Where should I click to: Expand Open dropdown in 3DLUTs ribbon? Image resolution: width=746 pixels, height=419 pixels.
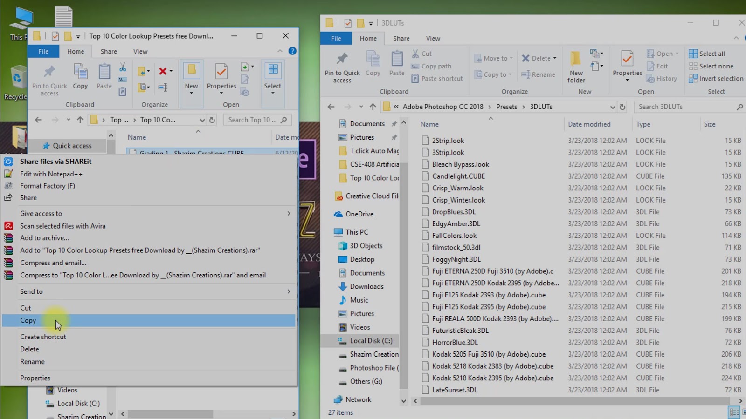pyautogui.click(x=677, y=54)
